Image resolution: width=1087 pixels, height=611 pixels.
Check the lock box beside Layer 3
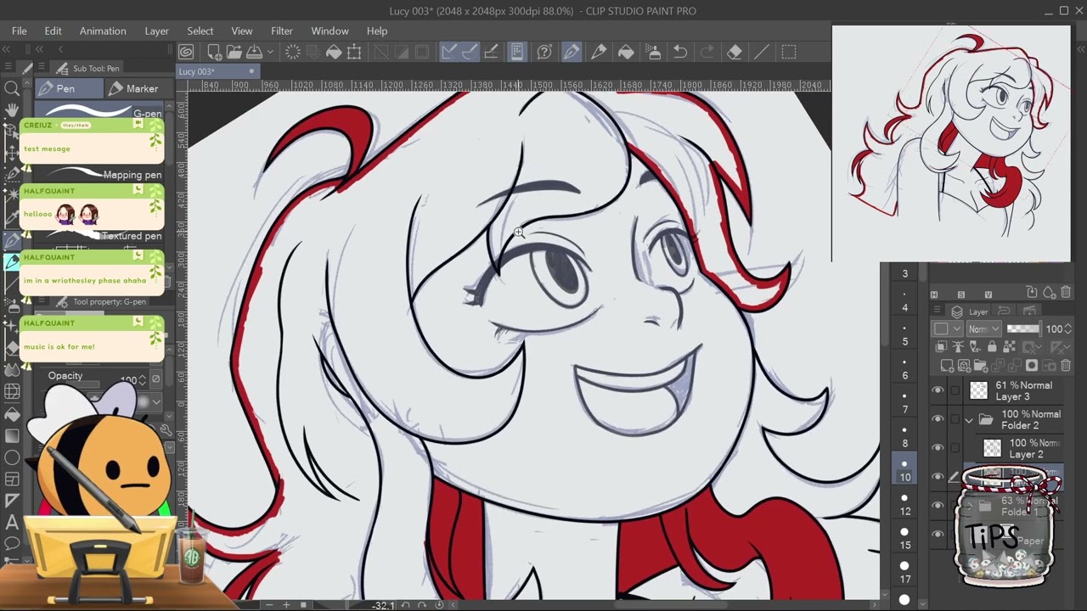(x=955, y=390)
